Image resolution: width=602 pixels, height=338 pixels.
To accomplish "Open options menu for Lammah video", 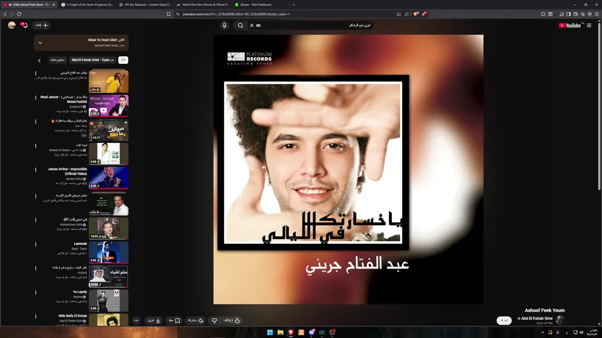I will tap(35, 245).
